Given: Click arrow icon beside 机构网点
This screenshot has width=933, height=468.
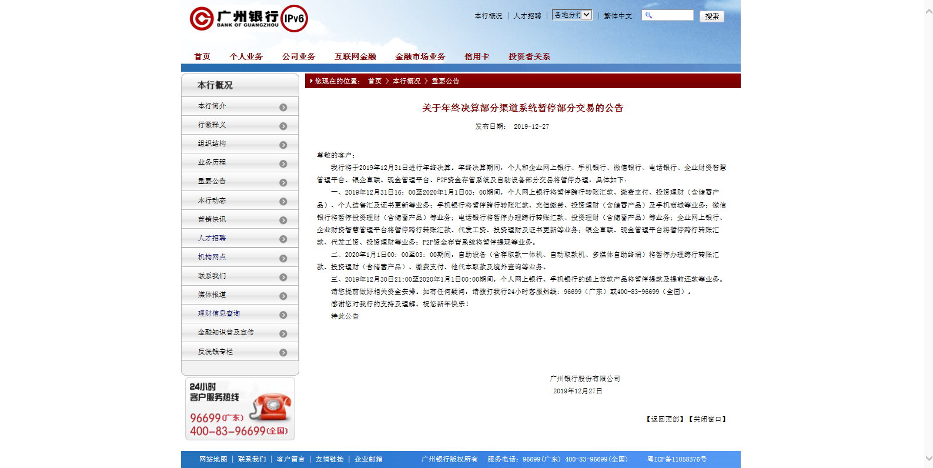Looking at the screenshot, I should coord(283,258).
